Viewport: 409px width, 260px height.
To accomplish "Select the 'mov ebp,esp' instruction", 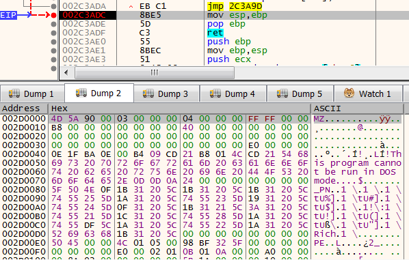I will click(x=237, y=50).
